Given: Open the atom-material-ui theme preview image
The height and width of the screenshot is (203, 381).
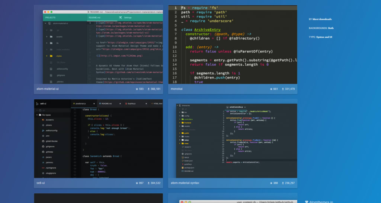Looking at the screenshot, I should pos(98,44).
